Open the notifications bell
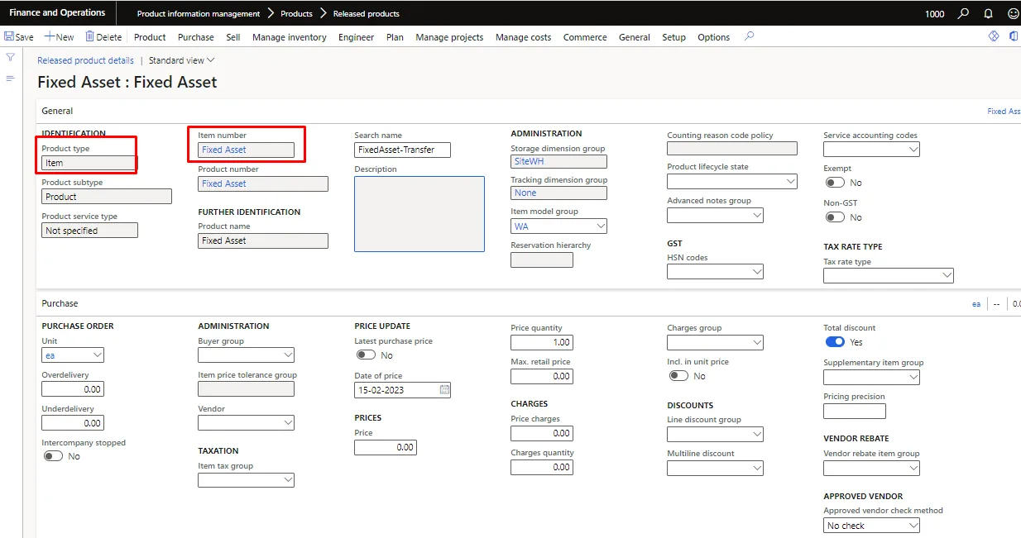This screenshot has height=538, width=1021. pyautogui.click(x=988, y=13)
